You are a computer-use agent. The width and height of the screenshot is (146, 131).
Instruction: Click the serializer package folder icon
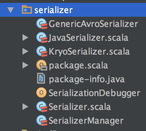point(27,9)
